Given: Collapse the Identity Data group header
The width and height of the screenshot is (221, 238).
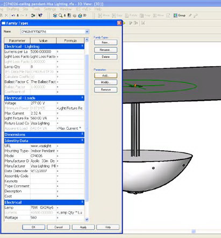Looking at the screenshot, I should (44, 141).
